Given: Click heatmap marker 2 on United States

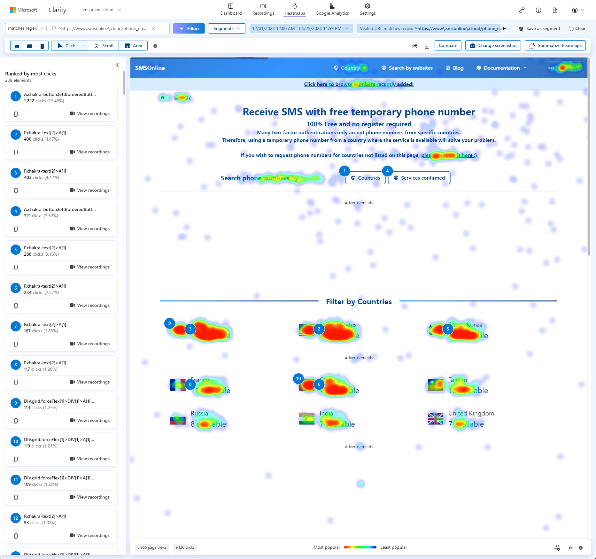Looking at the screenshot, I should pos(319,329).
